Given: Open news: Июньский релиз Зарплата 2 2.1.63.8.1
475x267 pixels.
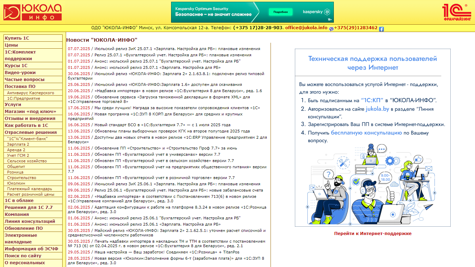Looking at the screenshot, I should click(x=166, y=76).
